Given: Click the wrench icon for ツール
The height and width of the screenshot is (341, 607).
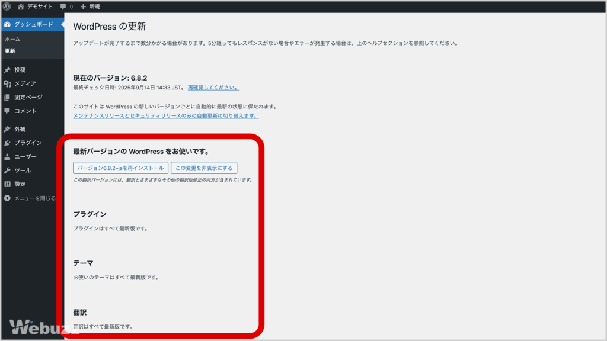Looking at the screenshot, I should pos(7,170).
